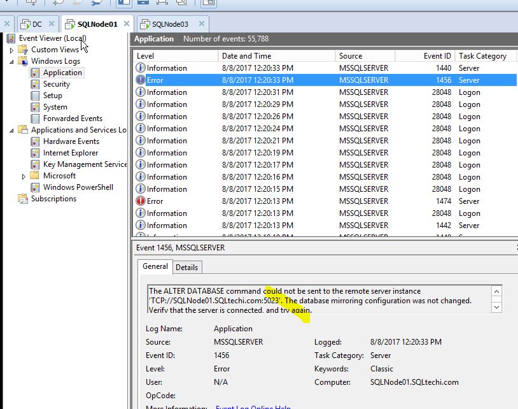The width and height of the screenshot is (518, 409).
Task: Open the Security event log
Action: [x=57, y=83]
